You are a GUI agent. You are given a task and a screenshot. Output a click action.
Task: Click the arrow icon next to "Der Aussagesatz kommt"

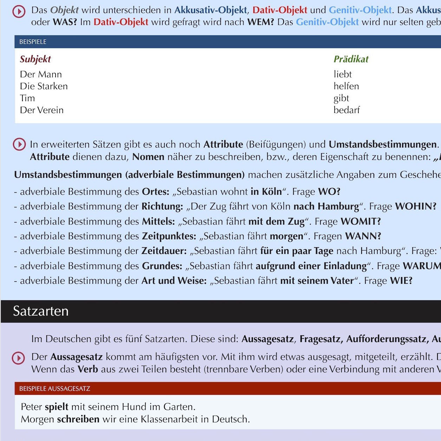[18, 358]
